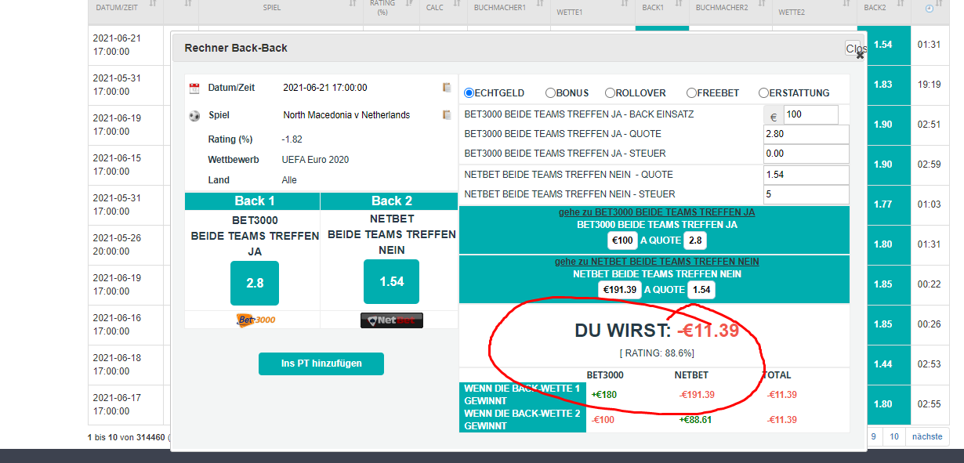Click the 2021-06-17 17:00:00 row in the background table
Image resolution: width=964 pixels, height=463 pixels.
pyautogui.click(x=125, y=404)
